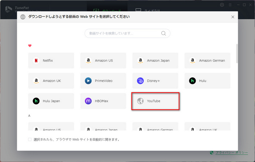Screen dimensions: 255x162
Task: Click Amazon logo on Amazon German card
Action: point(192,61)
